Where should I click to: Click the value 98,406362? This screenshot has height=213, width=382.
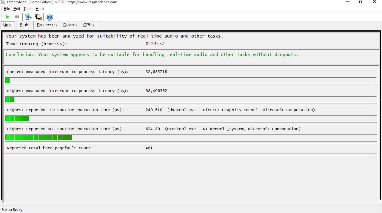pos(156,91)
